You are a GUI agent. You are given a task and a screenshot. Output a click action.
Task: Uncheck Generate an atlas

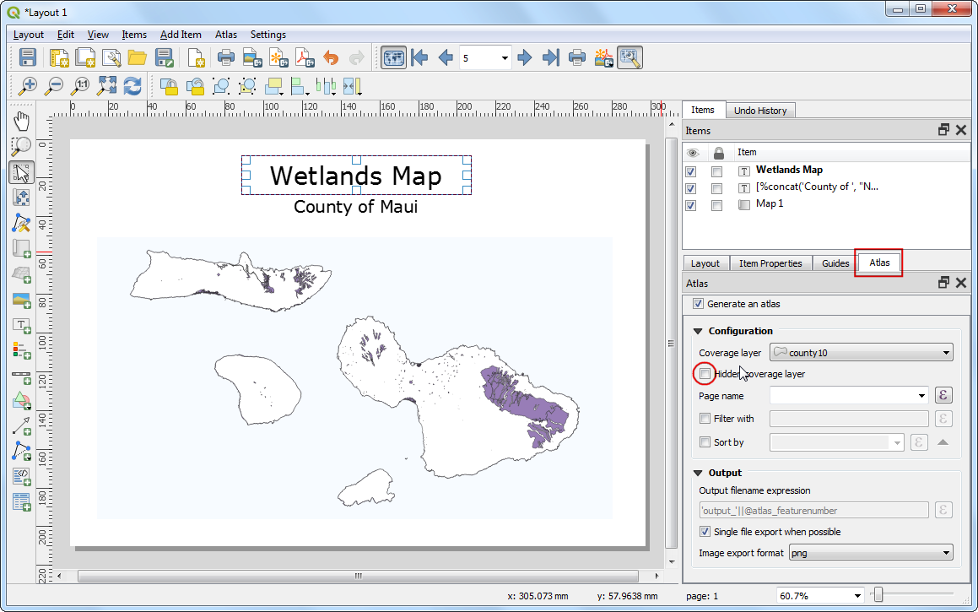(698, 304)
